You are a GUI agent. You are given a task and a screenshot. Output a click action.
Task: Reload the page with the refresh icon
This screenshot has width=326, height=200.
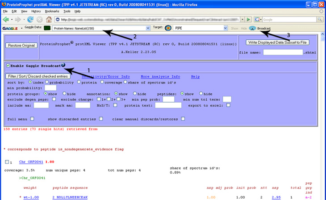[x=30, y=20]
